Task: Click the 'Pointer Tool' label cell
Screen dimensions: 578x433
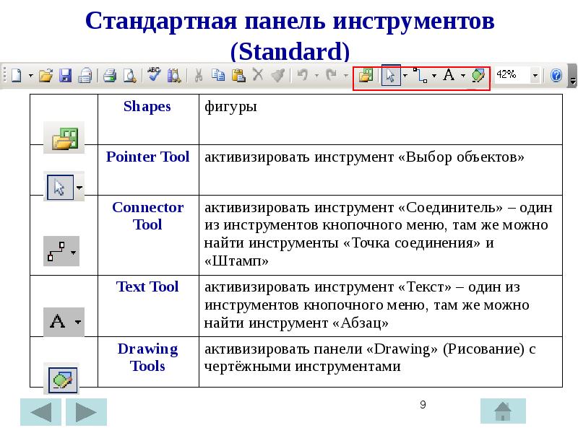Action: (x=148, y=170)
